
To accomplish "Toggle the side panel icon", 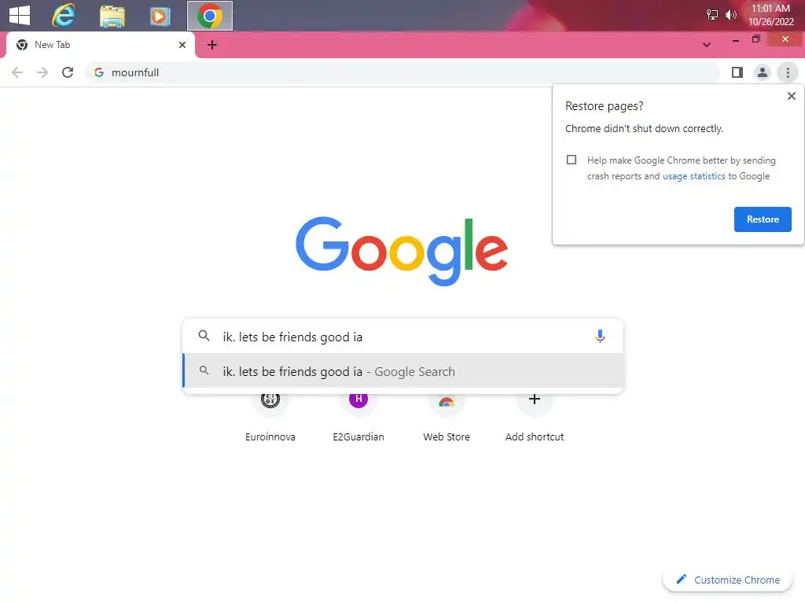I will pyautogui.click(x=737, y=72).
